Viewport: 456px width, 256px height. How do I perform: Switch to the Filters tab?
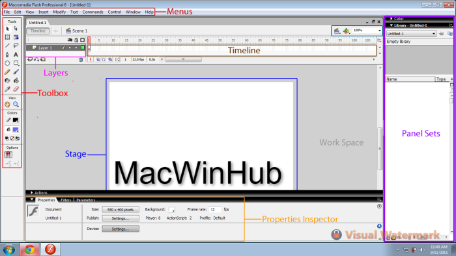tap(66, 200)
